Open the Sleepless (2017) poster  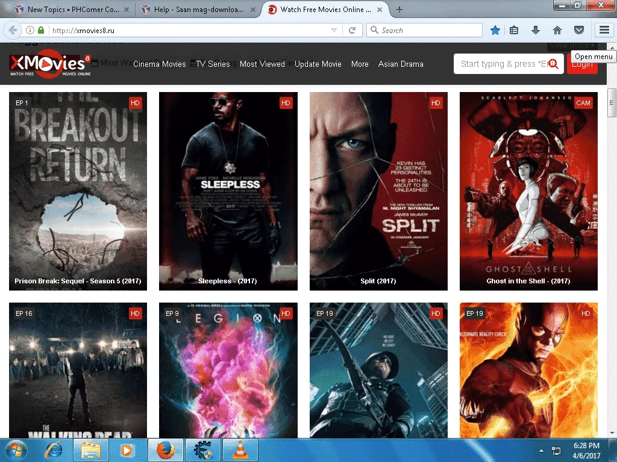228,191
